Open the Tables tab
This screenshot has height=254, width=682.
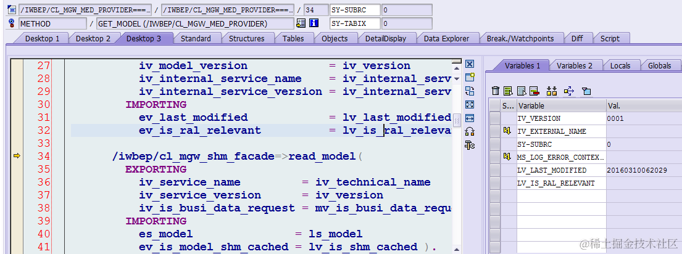click(293, 39)
